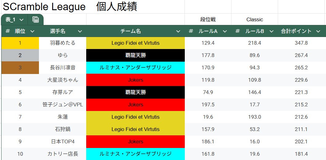Select Jokers team cell in 日本TOP4 row

136,142
